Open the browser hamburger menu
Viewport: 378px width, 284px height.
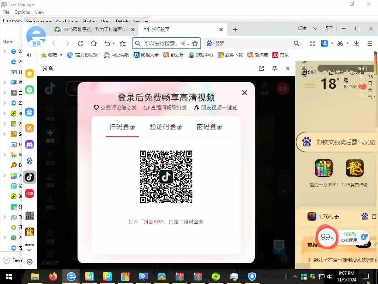click(370, 44)
